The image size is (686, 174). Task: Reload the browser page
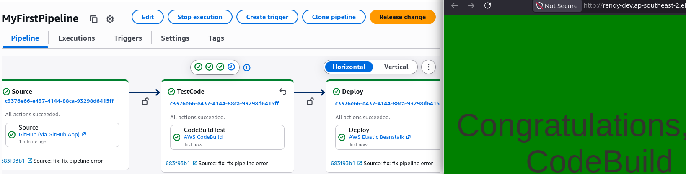pos(487,5)
